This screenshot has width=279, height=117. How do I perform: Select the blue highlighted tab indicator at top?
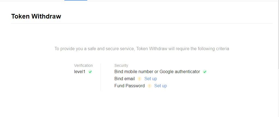tap(76, 0)
